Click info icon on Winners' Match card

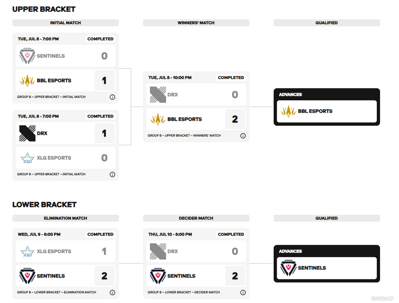point(243,136)
